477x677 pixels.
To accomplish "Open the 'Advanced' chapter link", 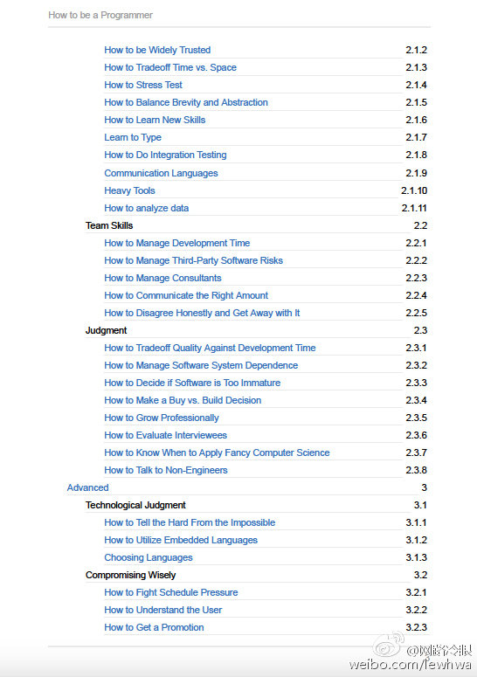I will point(87,487).
